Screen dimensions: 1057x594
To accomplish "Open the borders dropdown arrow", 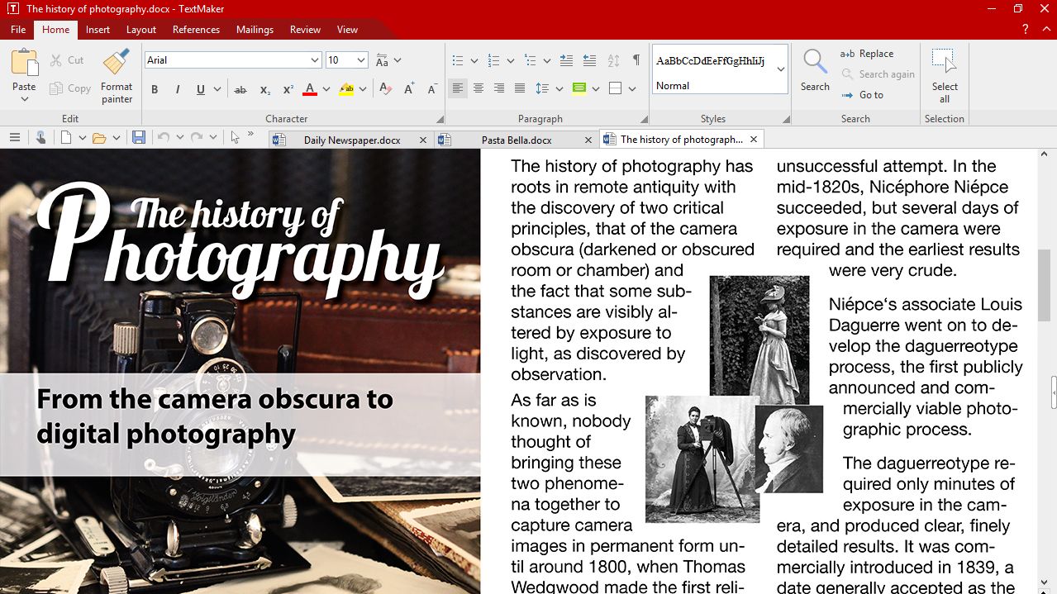I will click(632, 89).
